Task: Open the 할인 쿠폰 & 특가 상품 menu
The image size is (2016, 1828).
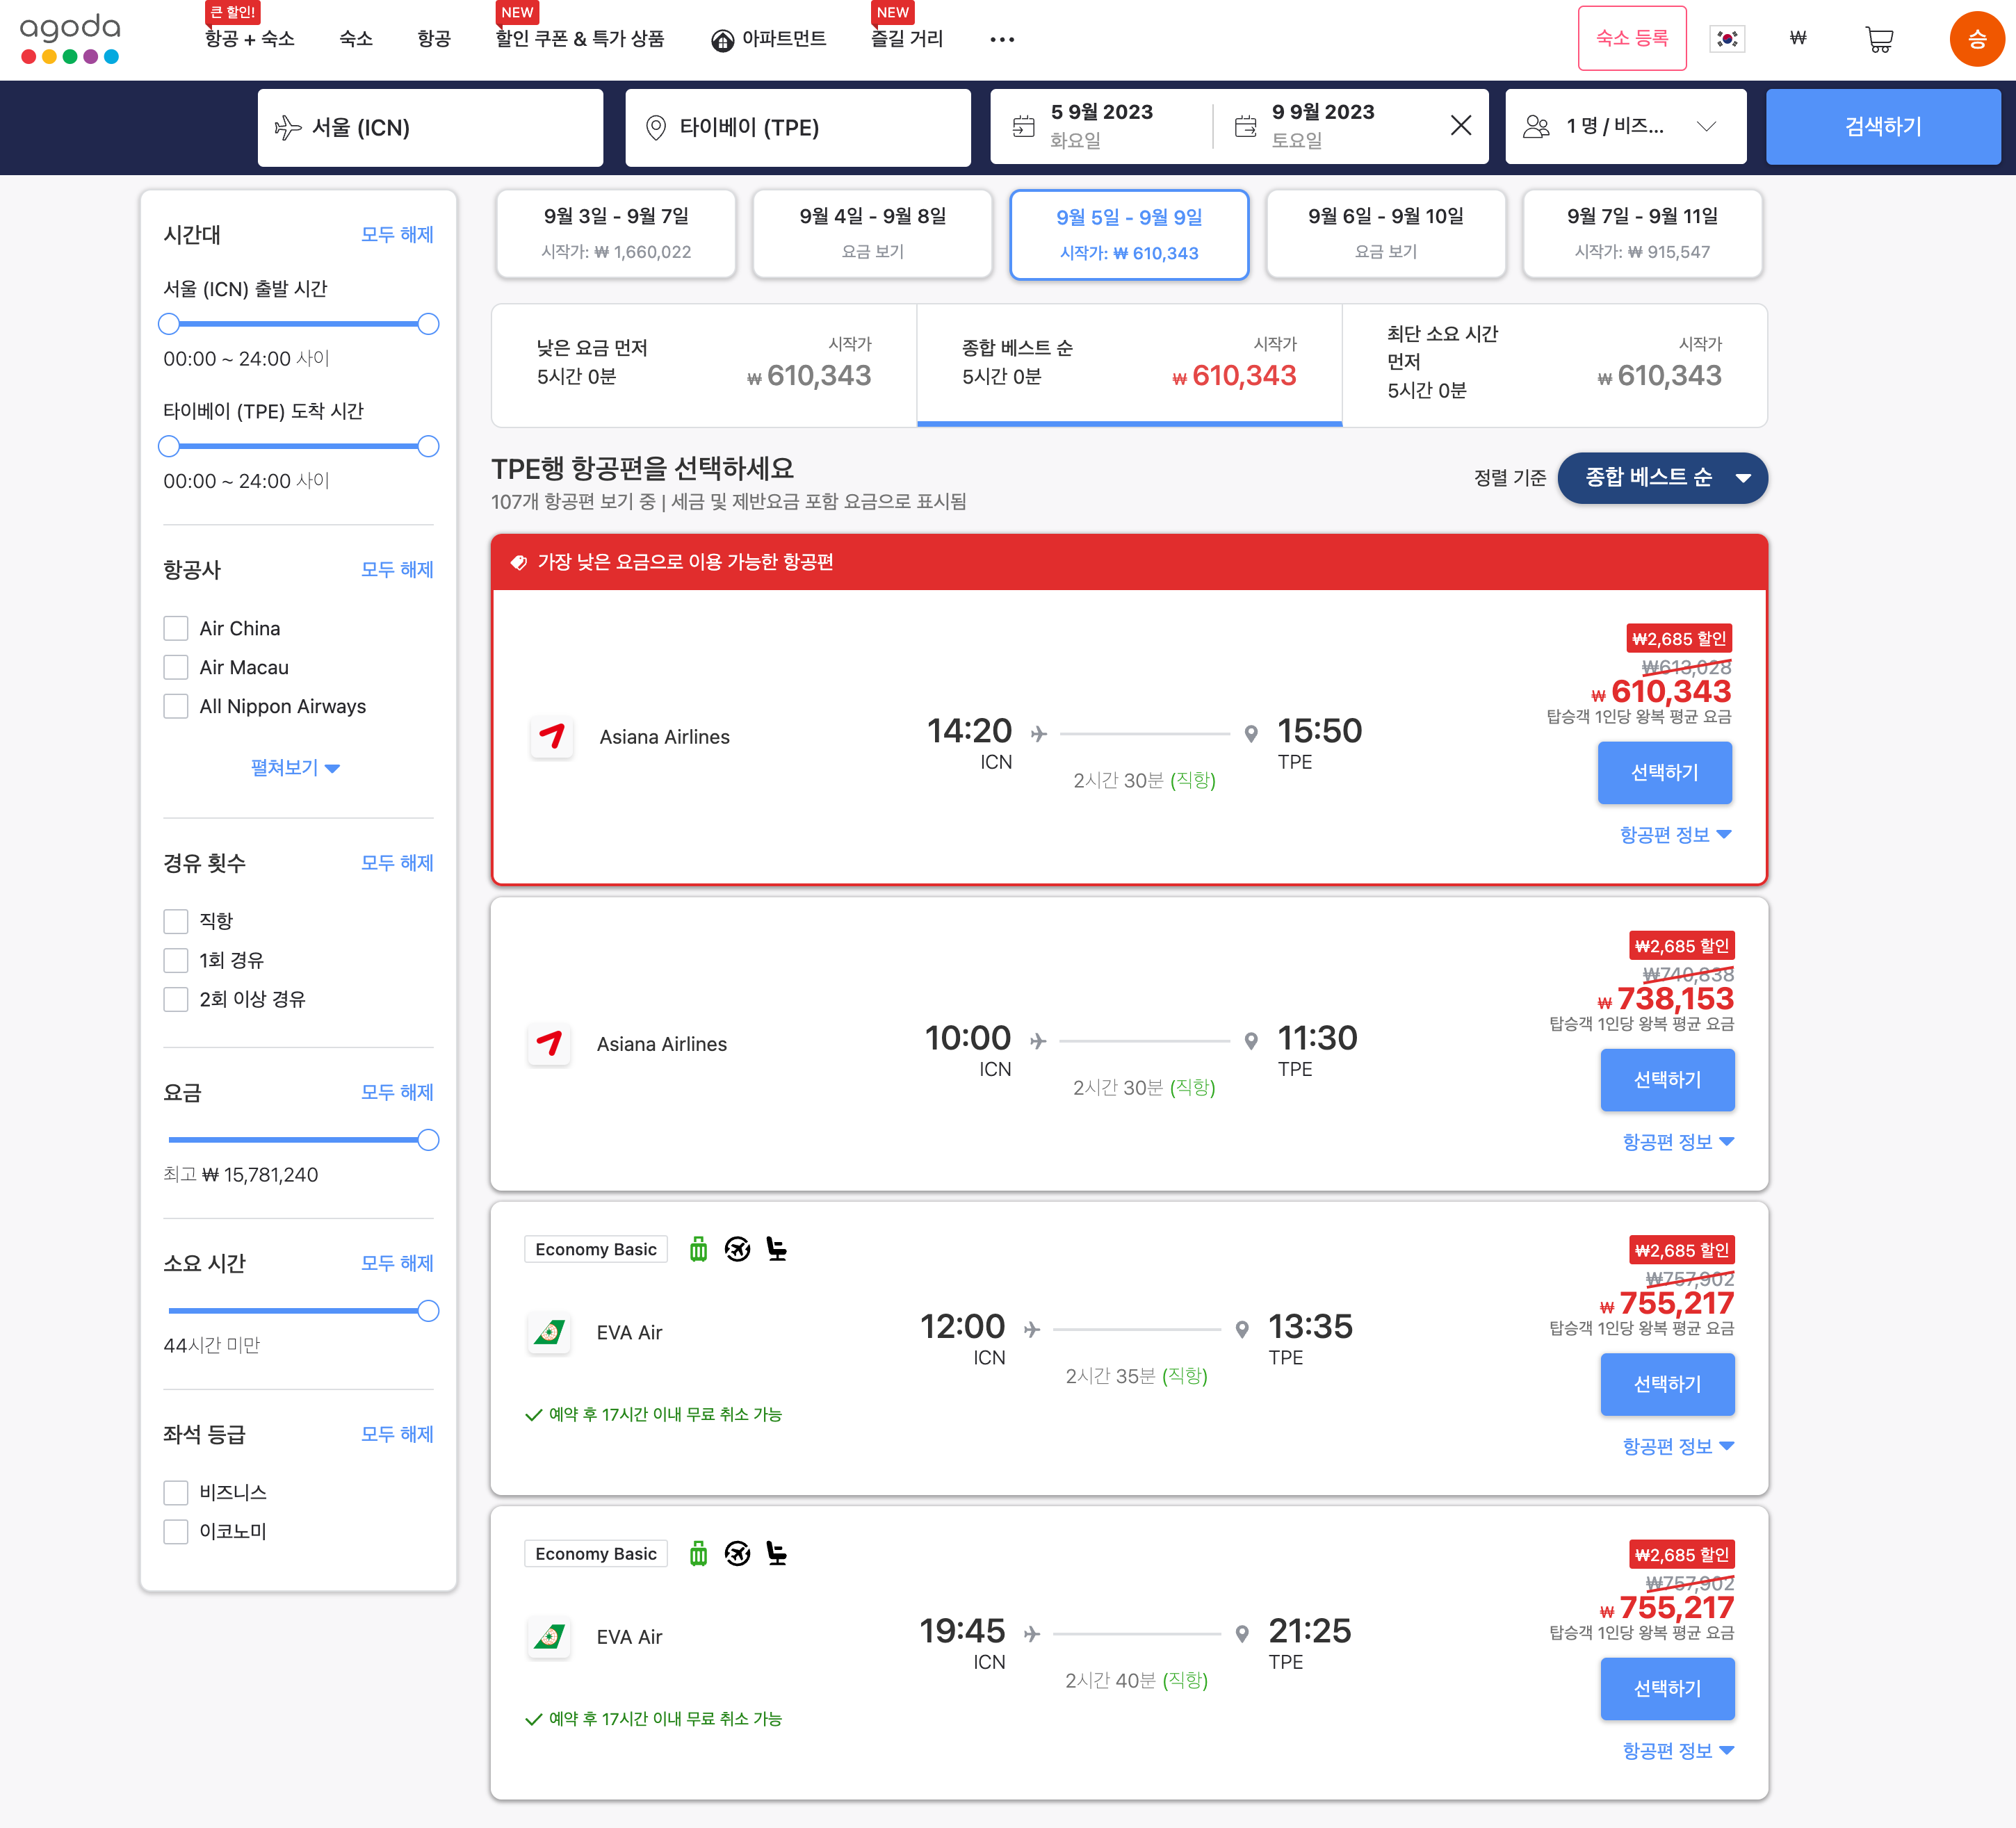Action: (580, 38)
